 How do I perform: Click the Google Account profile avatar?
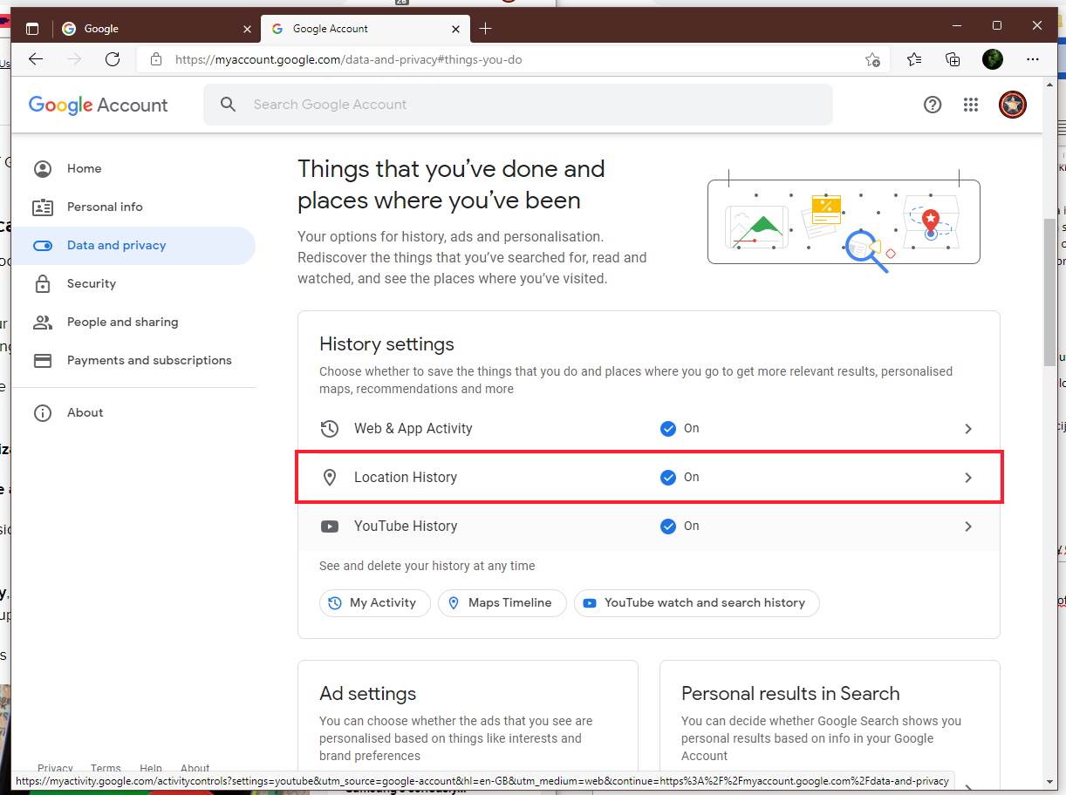1012,105
